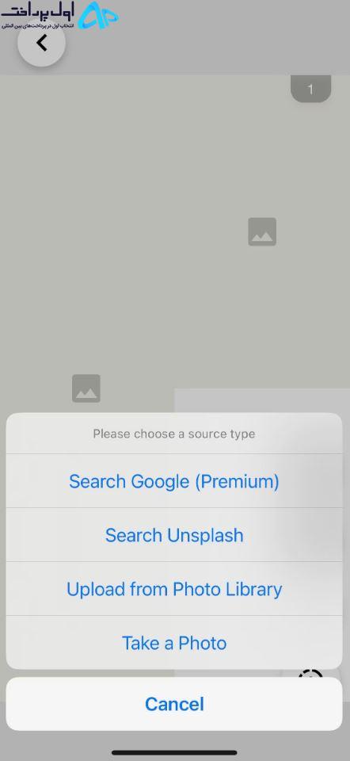Click the lower-left image placeholder icon
Screen dimensions: 350x761
click(86, 388)
